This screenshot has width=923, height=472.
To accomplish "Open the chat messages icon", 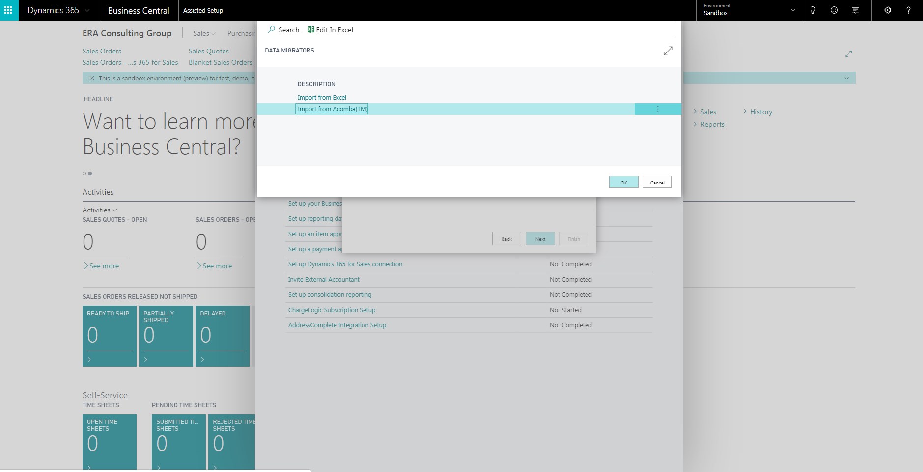I will coord(855,10).
